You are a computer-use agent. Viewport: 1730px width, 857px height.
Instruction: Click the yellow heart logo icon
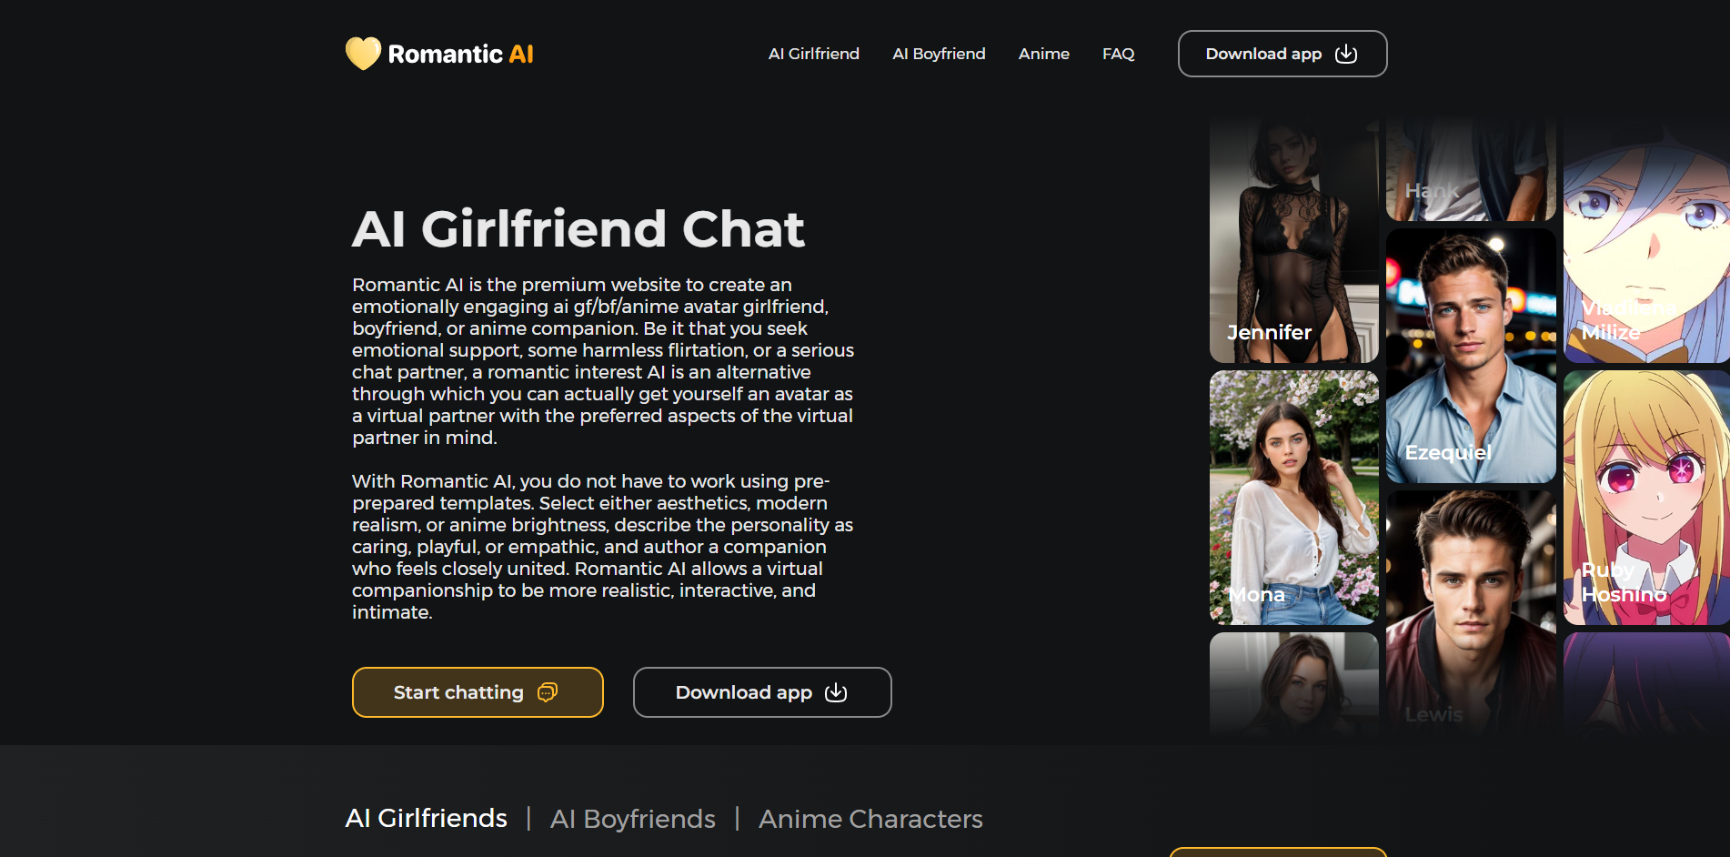(x=363, y=54)
